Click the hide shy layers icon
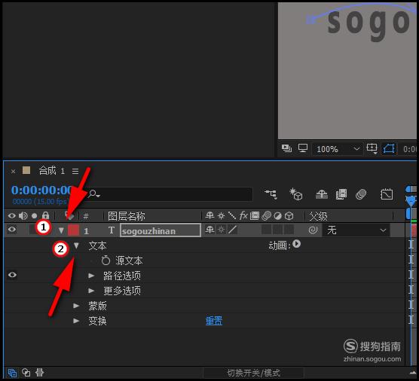 tap(322, 194)
